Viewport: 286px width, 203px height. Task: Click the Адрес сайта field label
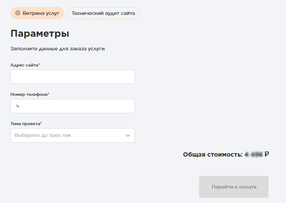coord(24,65)
